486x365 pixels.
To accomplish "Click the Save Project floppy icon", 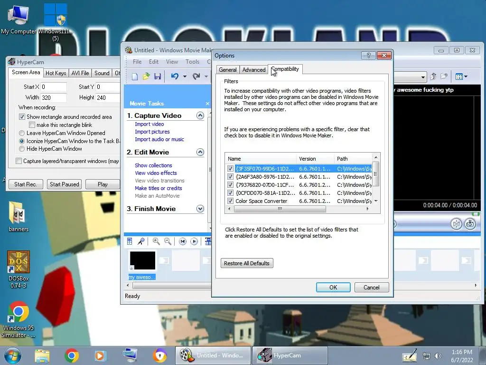I will [x=158, y=77].
